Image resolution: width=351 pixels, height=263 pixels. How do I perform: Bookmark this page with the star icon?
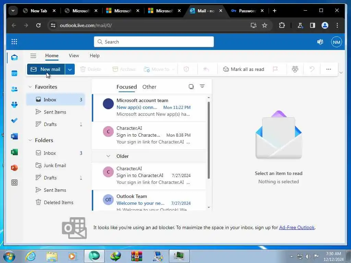click(x=265, y=25)
